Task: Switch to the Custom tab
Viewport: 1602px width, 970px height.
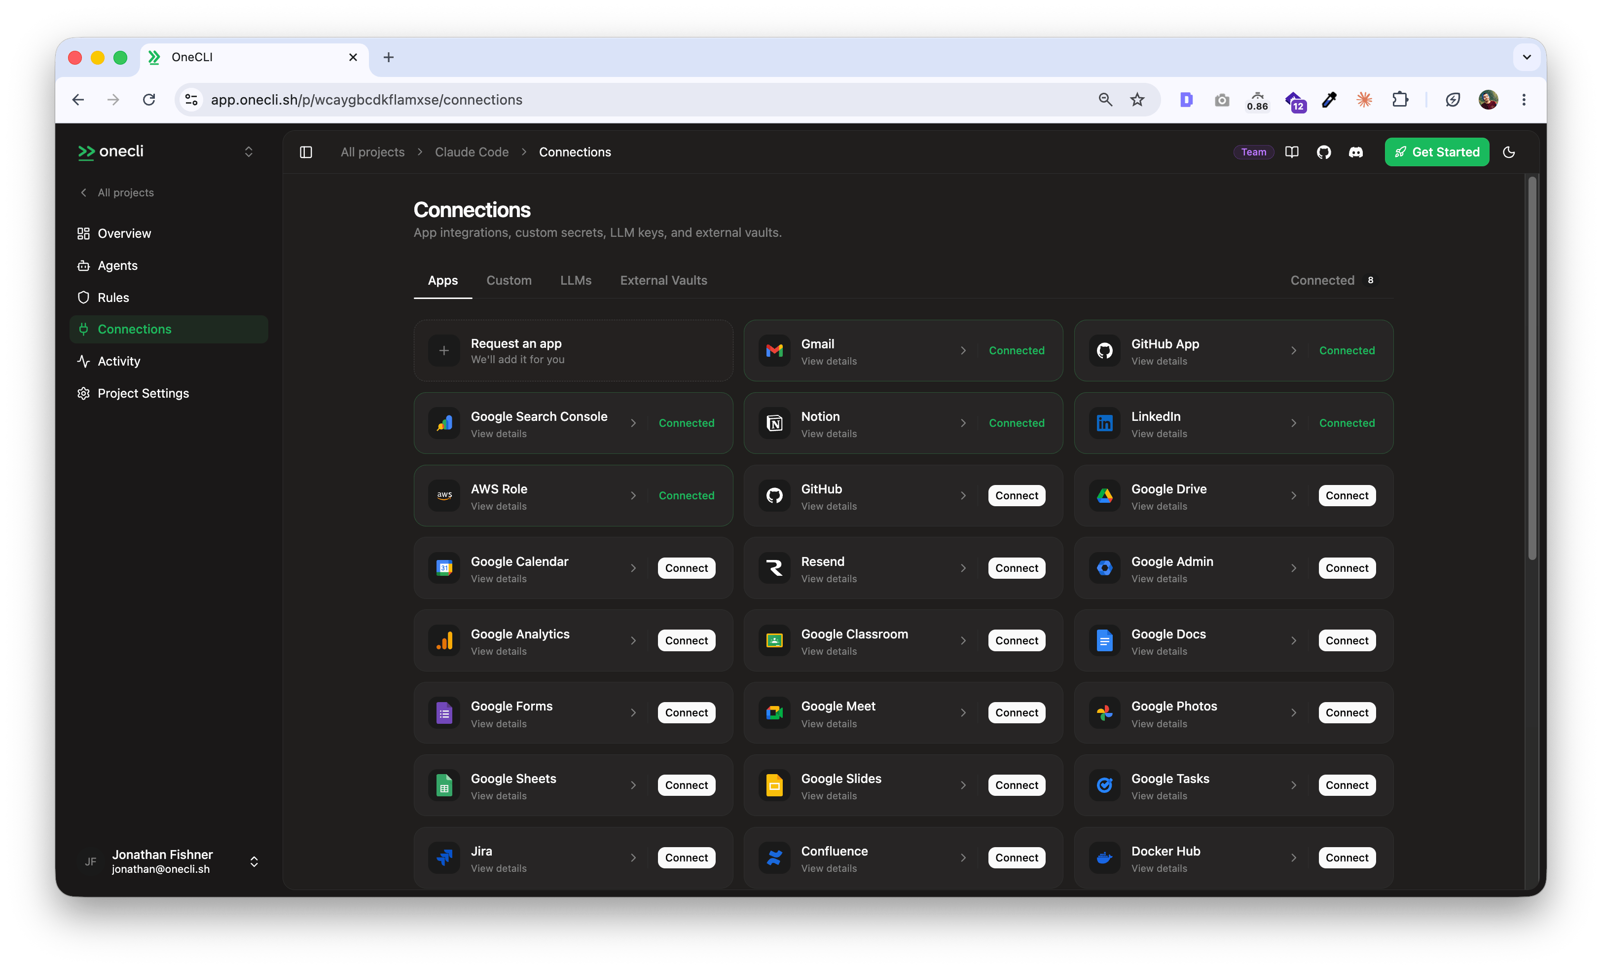Action: coord(509,280)
